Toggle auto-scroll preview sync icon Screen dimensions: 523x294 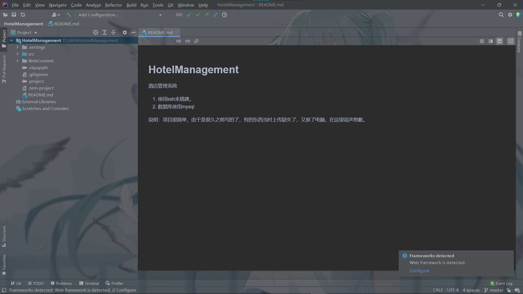point(510,41)
